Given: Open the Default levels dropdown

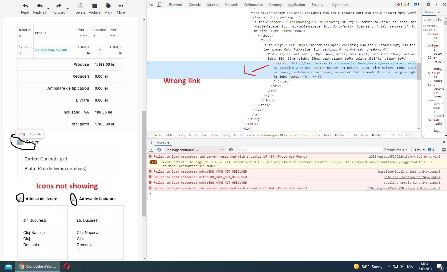Looking at the screenshot, I should pyautogui.click(x=396, y=150).
